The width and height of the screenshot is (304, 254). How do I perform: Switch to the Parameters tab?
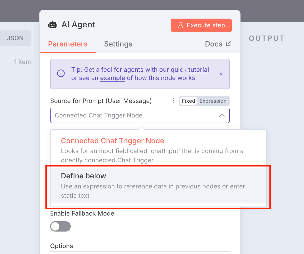[x=68, y=44]
